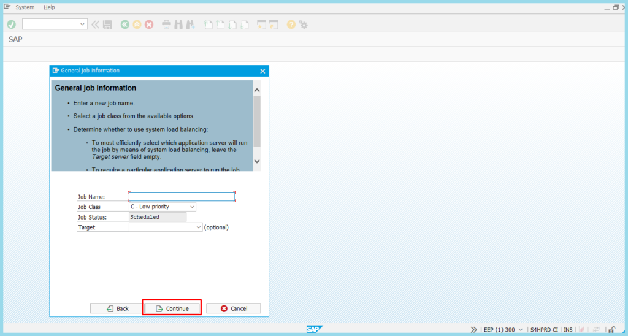The image size is (628, 336).
Task: Click the '(optional)' label next to Target
Action: tap(216, 227)
